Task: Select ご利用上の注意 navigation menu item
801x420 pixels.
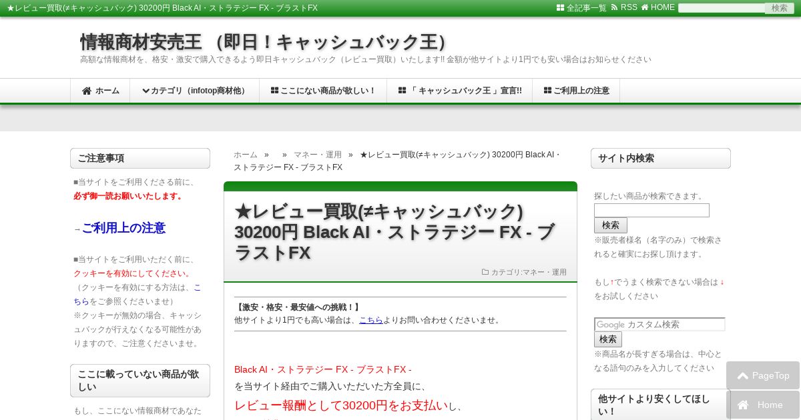Action: (576, 91)
